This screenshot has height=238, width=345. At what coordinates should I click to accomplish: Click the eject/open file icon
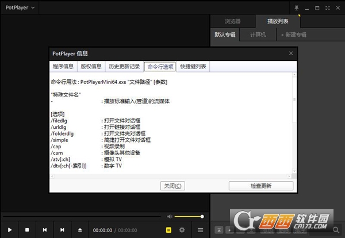coord(79,230)
